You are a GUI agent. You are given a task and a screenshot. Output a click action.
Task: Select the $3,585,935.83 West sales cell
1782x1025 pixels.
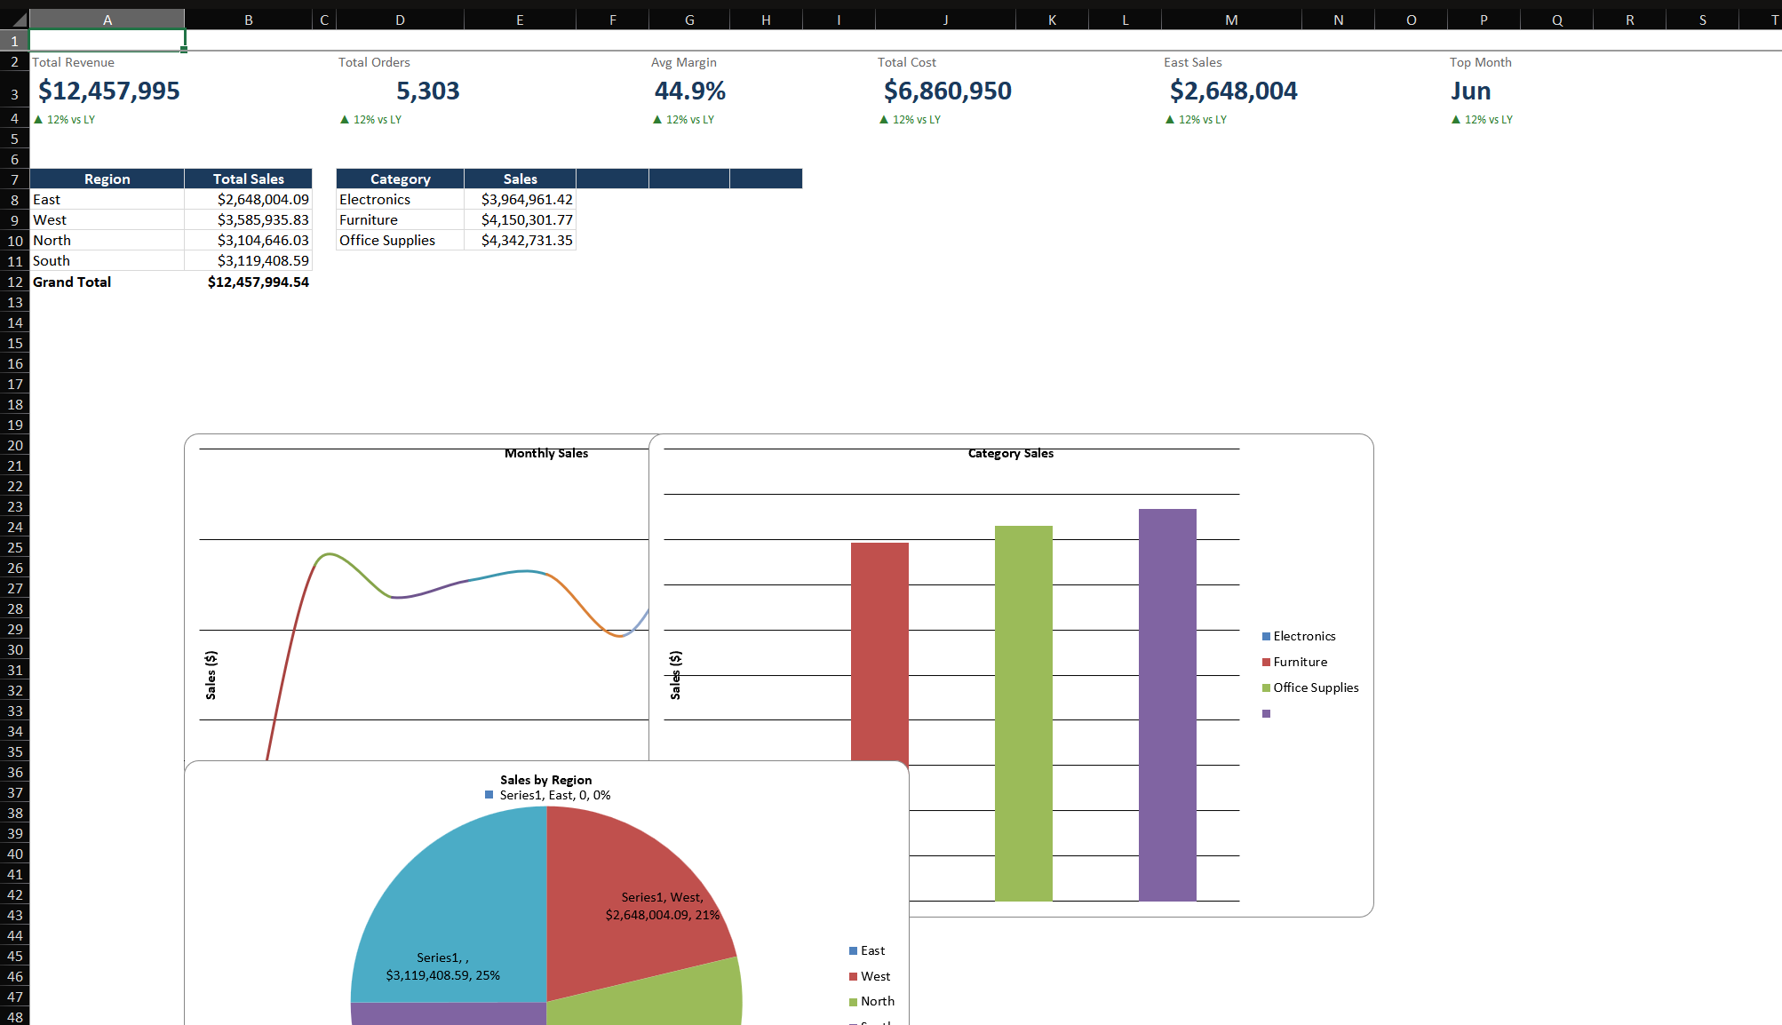(249, 219)
